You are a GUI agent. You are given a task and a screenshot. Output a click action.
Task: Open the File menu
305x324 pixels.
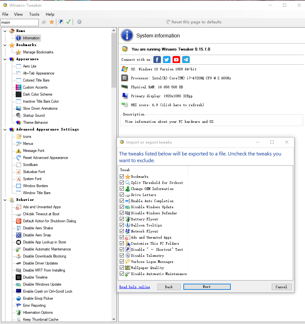click(5, 14)
